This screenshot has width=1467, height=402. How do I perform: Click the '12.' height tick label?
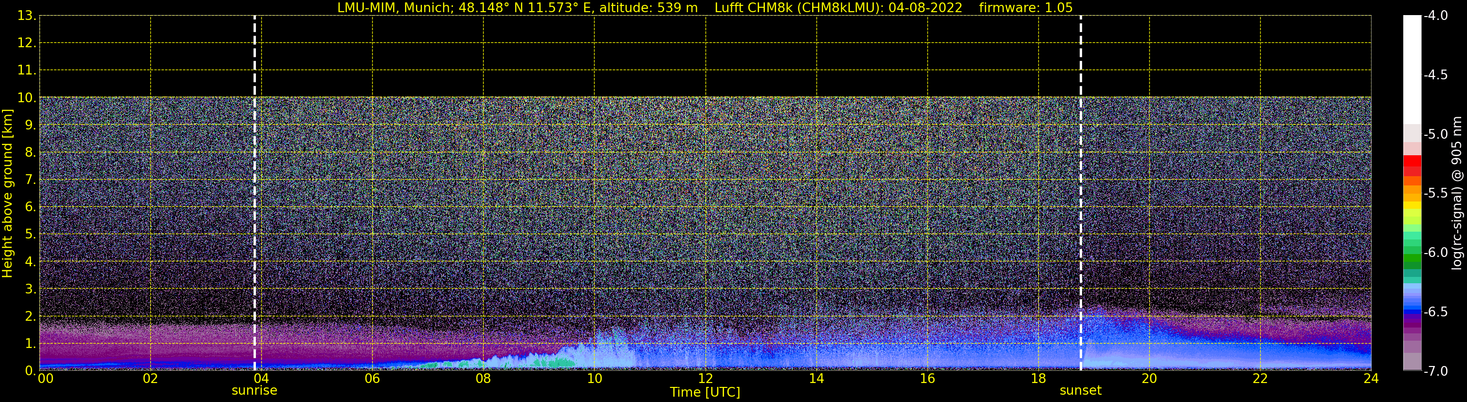click(x=27, y=43)
